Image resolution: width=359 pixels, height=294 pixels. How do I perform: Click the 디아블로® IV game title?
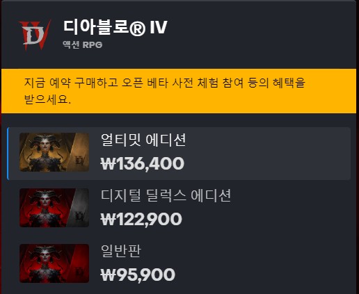tap(115, 27)
